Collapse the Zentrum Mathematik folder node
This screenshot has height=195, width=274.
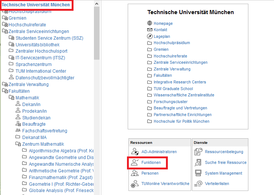(x=18, y=144)
